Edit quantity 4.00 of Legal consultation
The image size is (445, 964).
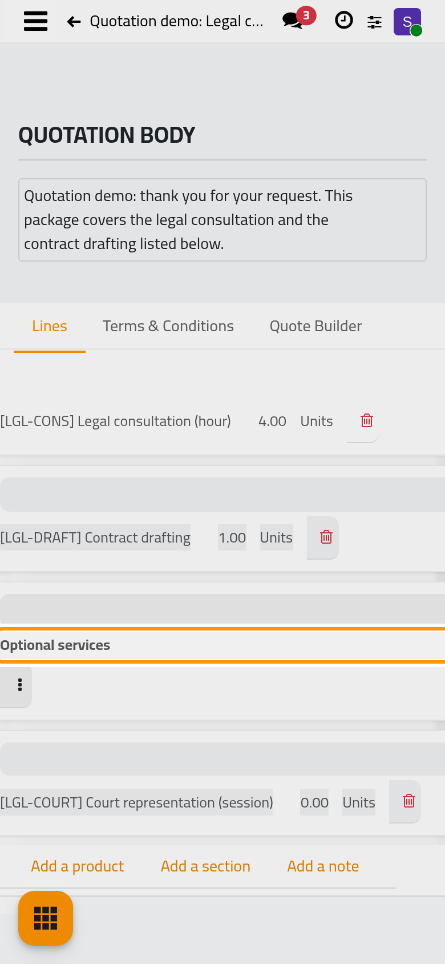[x=272, y=421]
